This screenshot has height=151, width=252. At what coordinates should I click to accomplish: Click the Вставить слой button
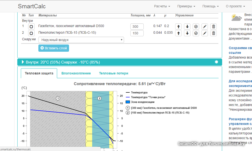(x=54, y=48)
